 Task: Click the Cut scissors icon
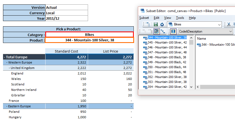(x=229, y=25)
